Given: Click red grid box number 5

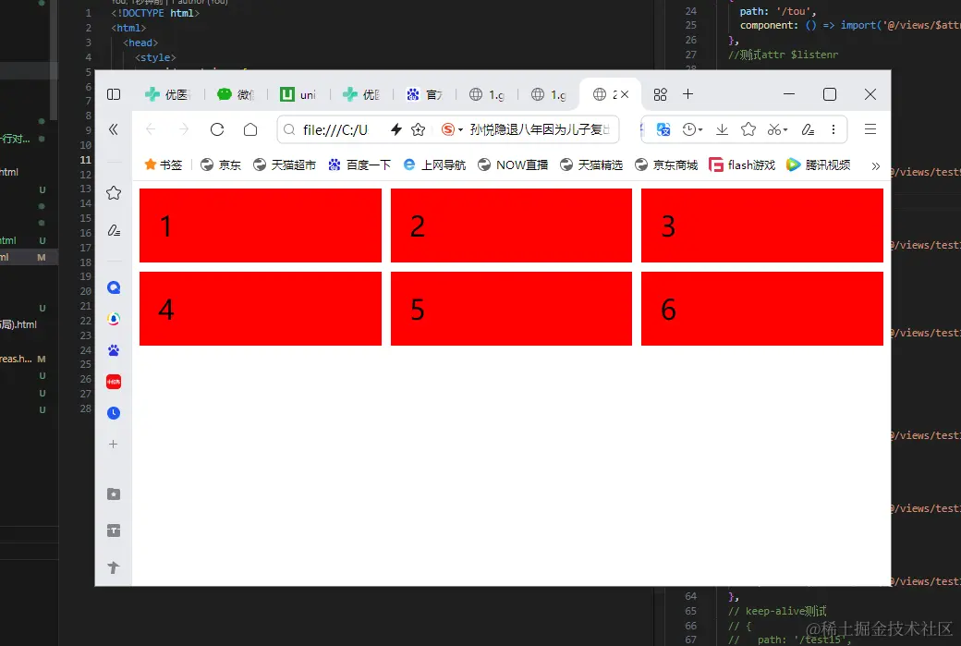Looking at the screenshot, I should tap(511, 309).
